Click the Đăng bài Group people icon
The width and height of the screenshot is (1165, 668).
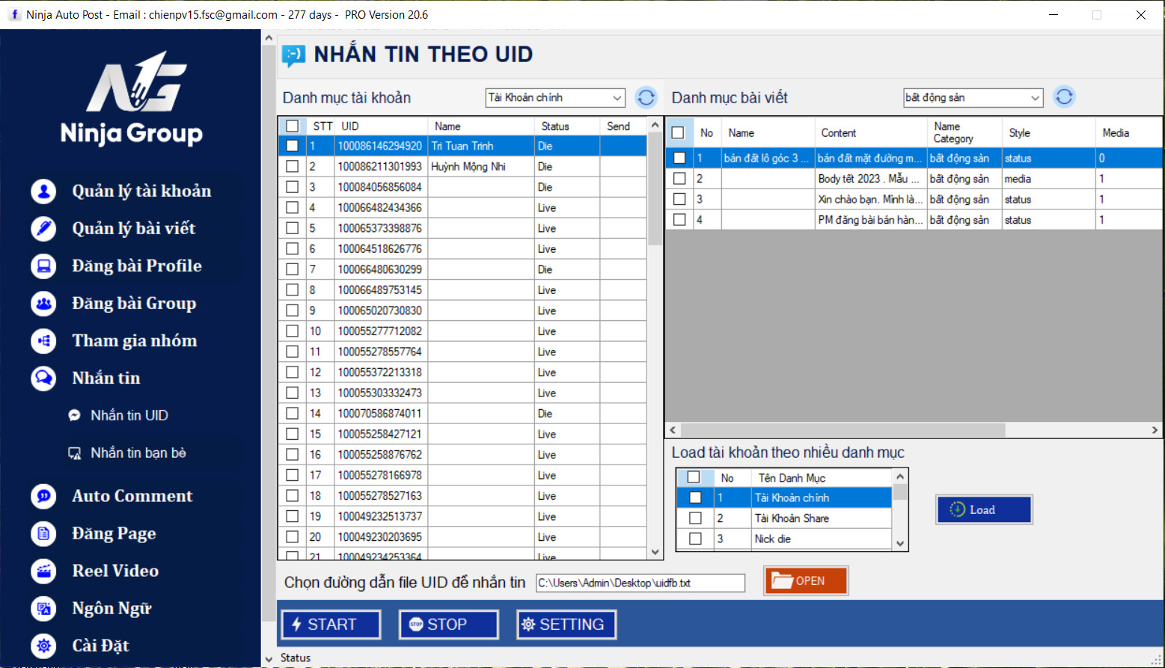click(x=43, y=303)
